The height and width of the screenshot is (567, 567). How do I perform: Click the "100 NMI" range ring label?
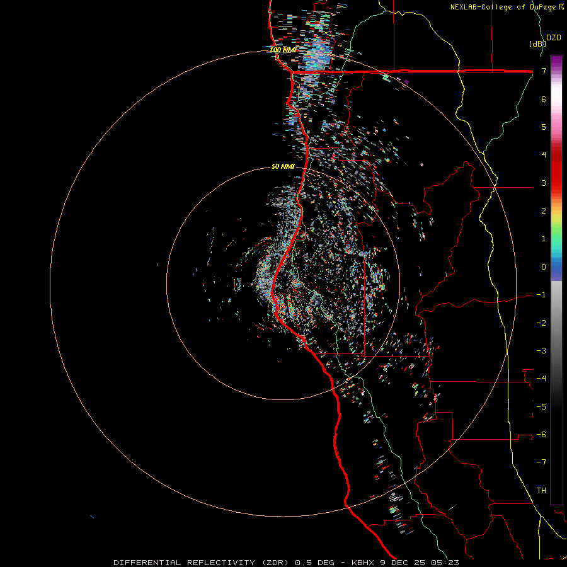[283, 50]
